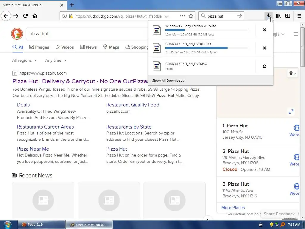Open Restaurant Quality Food sitelink
The height and width of the screenshot is (229, 305).
pos(133,105)
